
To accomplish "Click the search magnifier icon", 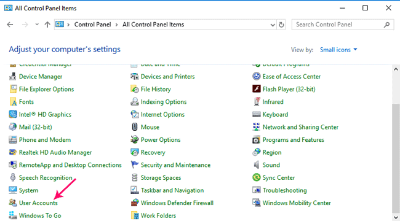I will click(x=386, y=25).
